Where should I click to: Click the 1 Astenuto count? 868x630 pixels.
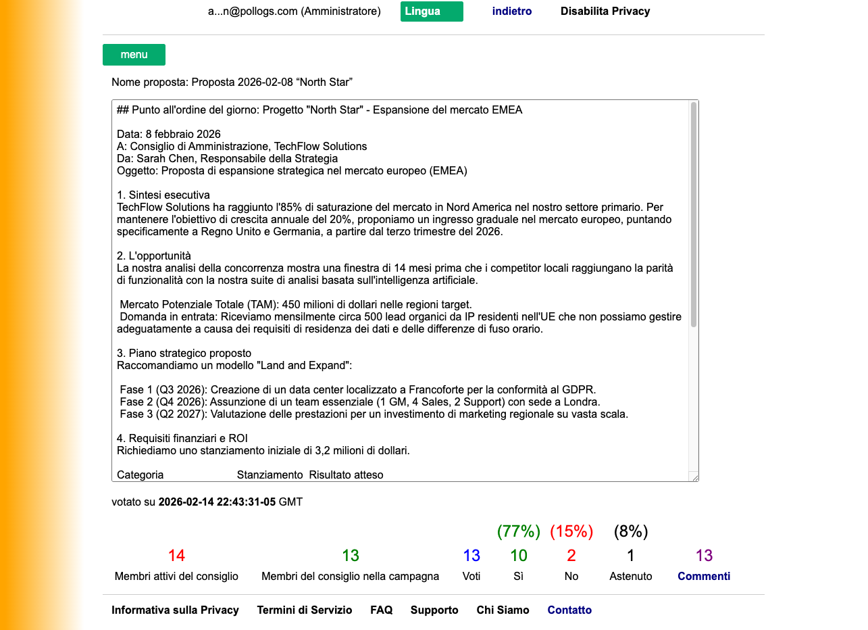point(630,555)
